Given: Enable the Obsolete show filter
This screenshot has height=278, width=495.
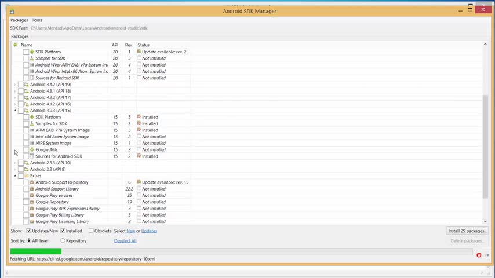Looking at the screenshot, I should pos(91,231).
